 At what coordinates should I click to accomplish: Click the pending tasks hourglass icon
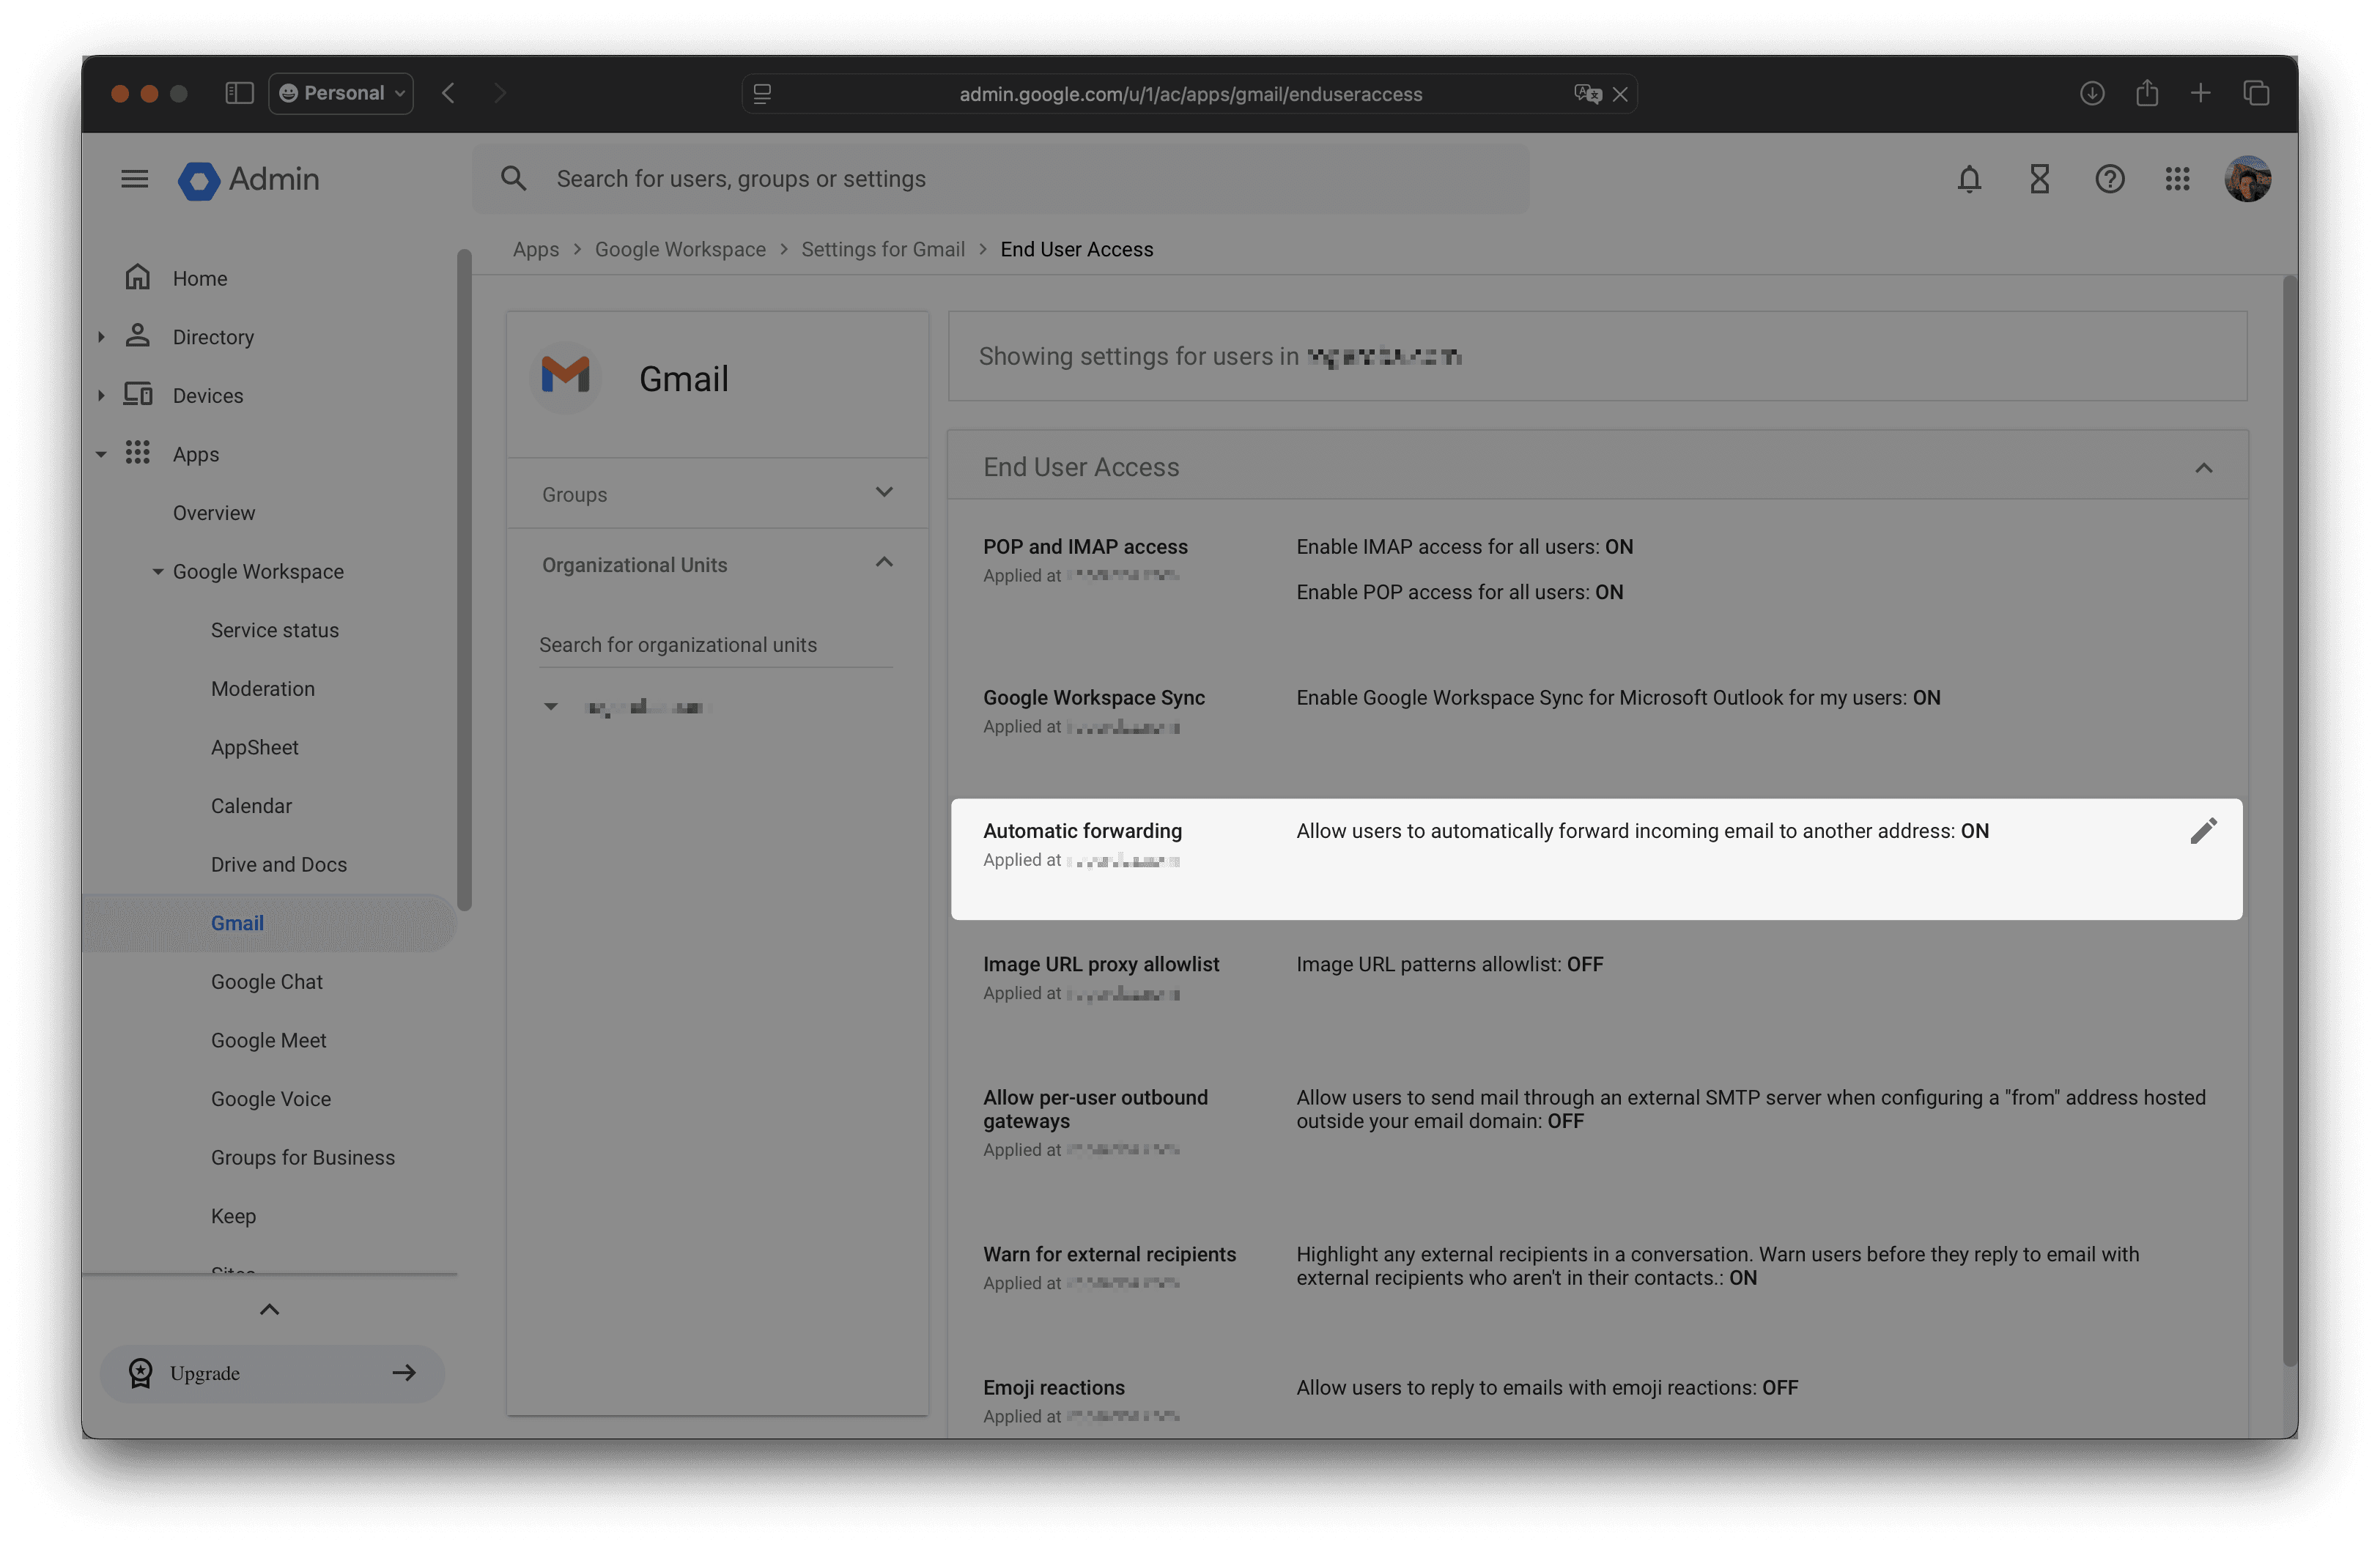(2039, 180)
